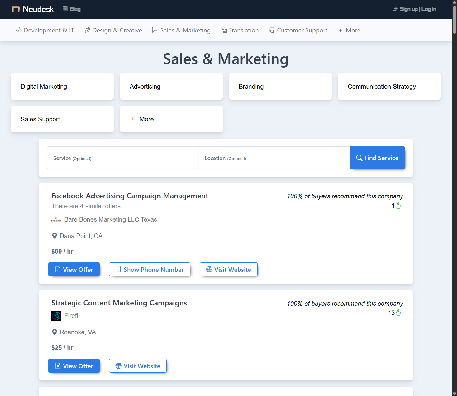The width and height of the screenshot is (457, 396).
Task: Expand the More category tile
Action: [x=171, y=119]
